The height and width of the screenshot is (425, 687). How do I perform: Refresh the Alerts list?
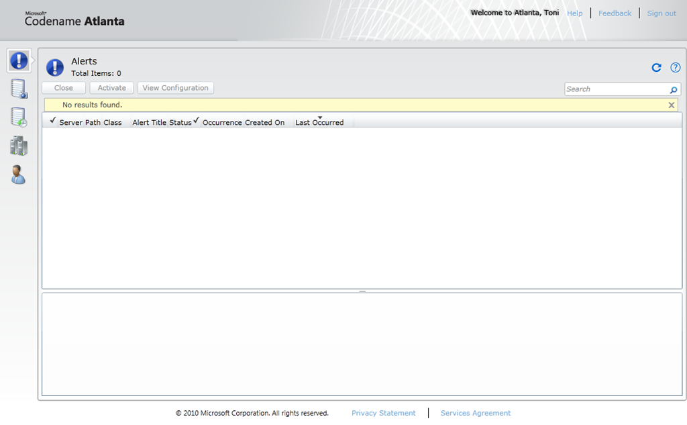tap(656, 68)
